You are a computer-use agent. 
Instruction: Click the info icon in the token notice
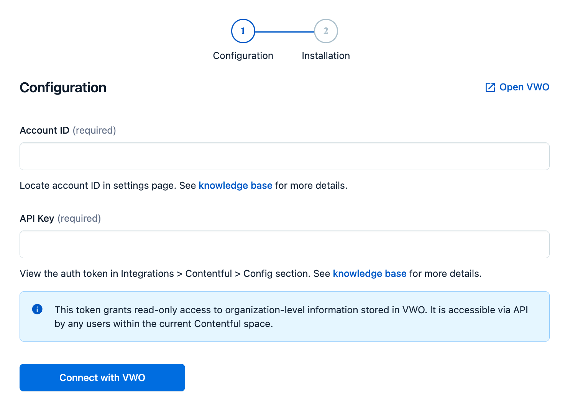(37, 309)
